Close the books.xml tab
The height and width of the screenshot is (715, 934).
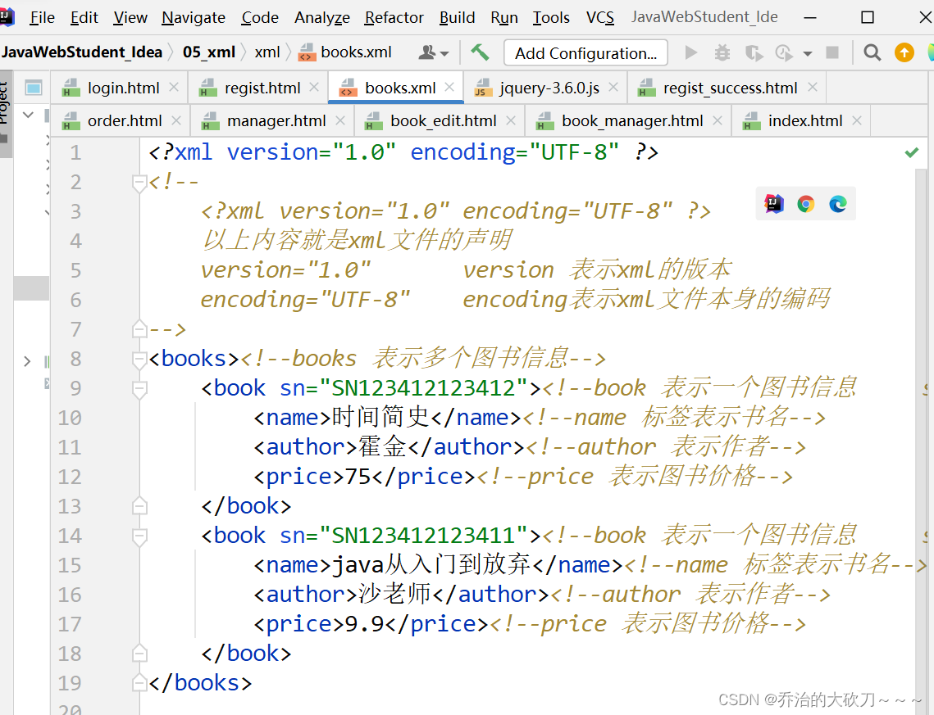[x=449, y=88]
